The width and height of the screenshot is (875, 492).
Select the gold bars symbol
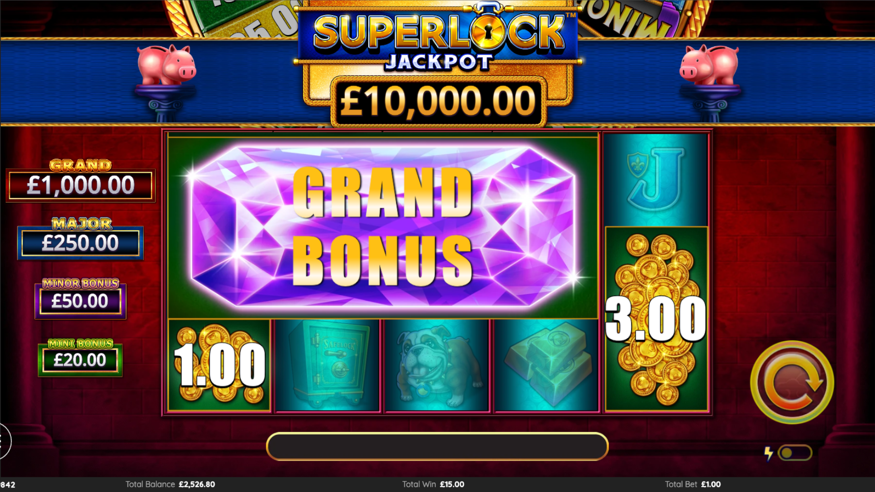pos(546,365)
